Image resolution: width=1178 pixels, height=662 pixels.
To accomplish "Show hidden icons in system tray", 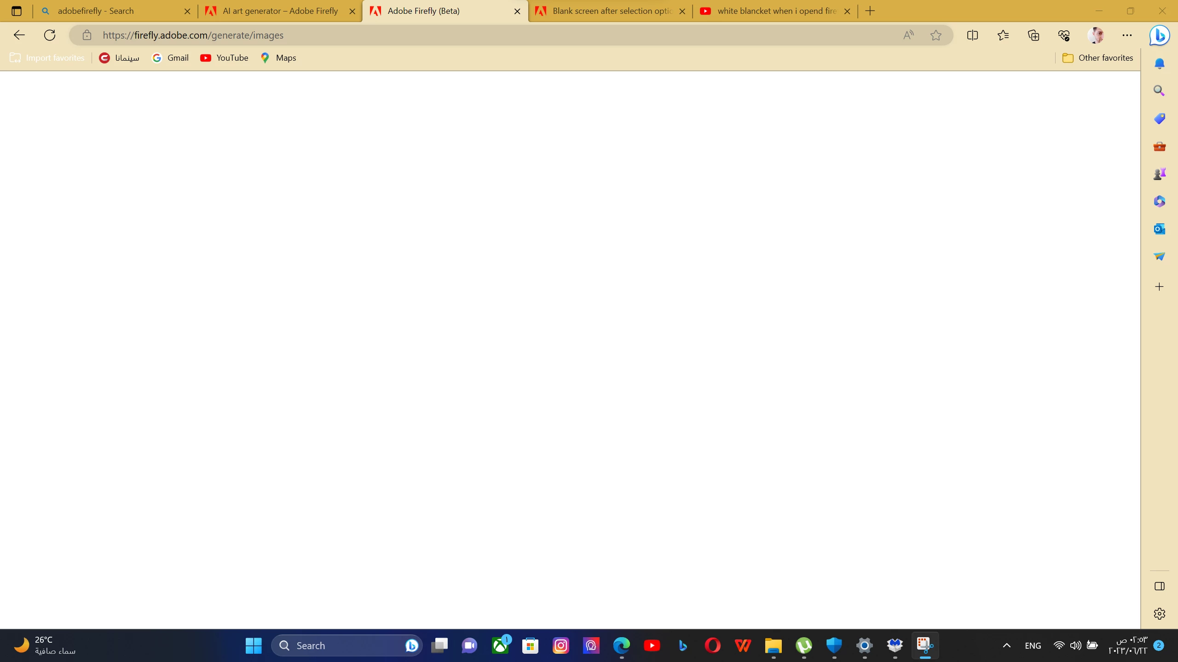I will pyautogui.click(x=1007, y=645).
